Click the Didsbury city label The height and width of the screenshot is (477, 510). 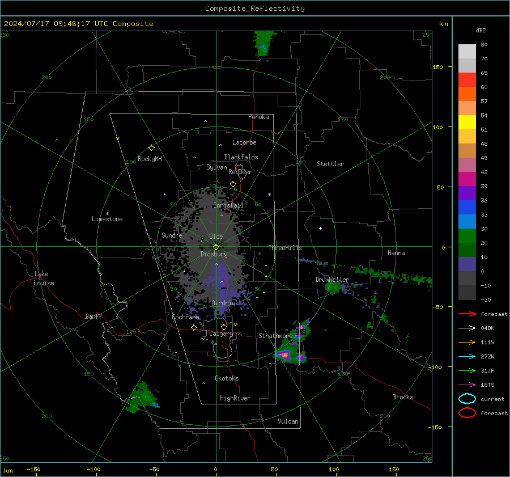pos(214,254)
